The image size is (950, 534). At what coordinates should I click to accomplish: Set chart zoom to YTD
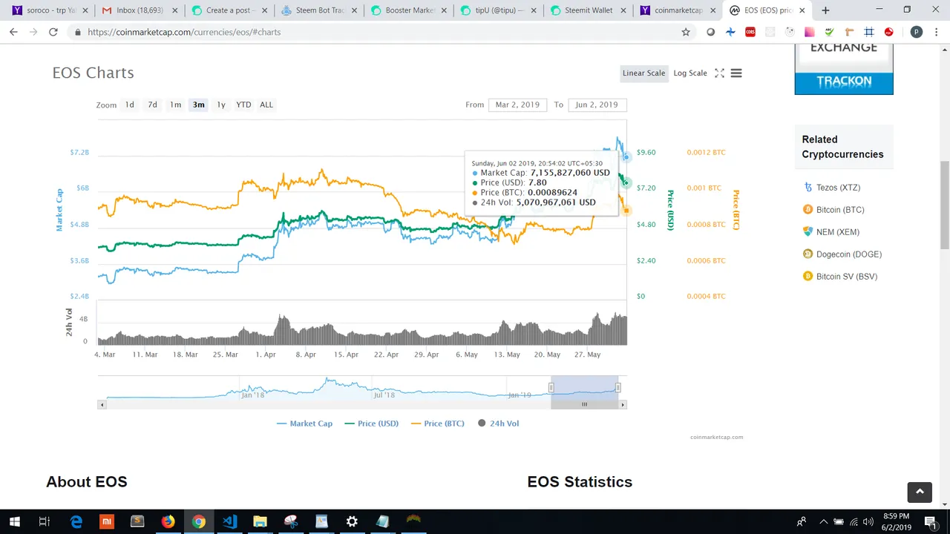243,105
